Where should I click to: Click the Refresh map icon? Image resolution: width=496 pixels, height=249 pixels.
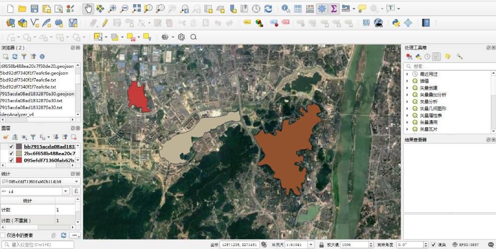[268, 8]
